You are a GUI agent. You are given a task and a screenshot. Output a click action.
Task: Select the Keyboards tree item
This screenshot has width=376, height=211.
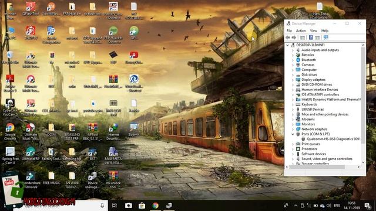tap(309, 104)
